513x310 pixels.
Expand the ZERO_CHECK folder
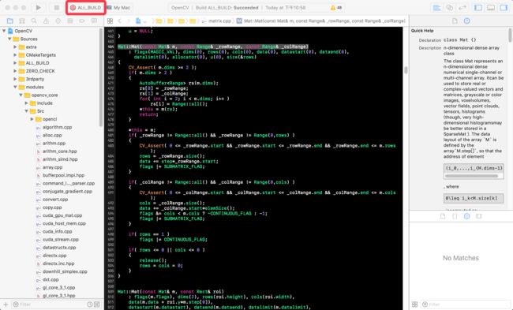click(x=15, y=71)
